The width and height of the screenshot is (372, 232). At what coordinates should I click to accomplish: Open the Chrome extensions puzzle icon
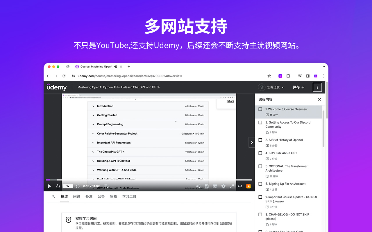288,76
